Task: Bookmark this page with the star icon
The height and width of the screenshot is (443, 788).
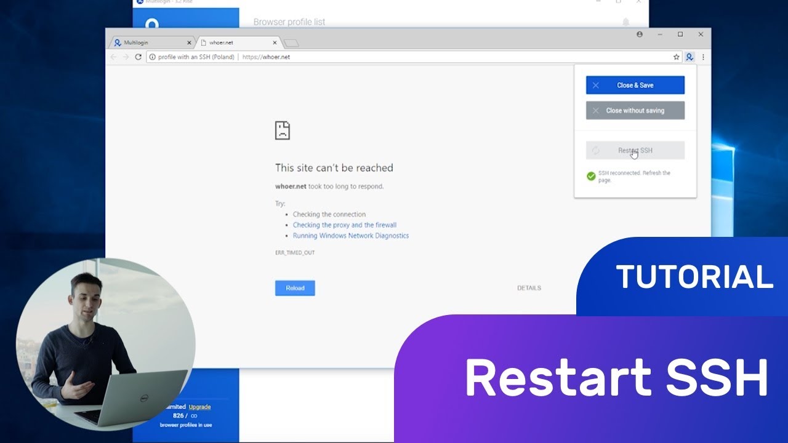Action: [676, 57]
